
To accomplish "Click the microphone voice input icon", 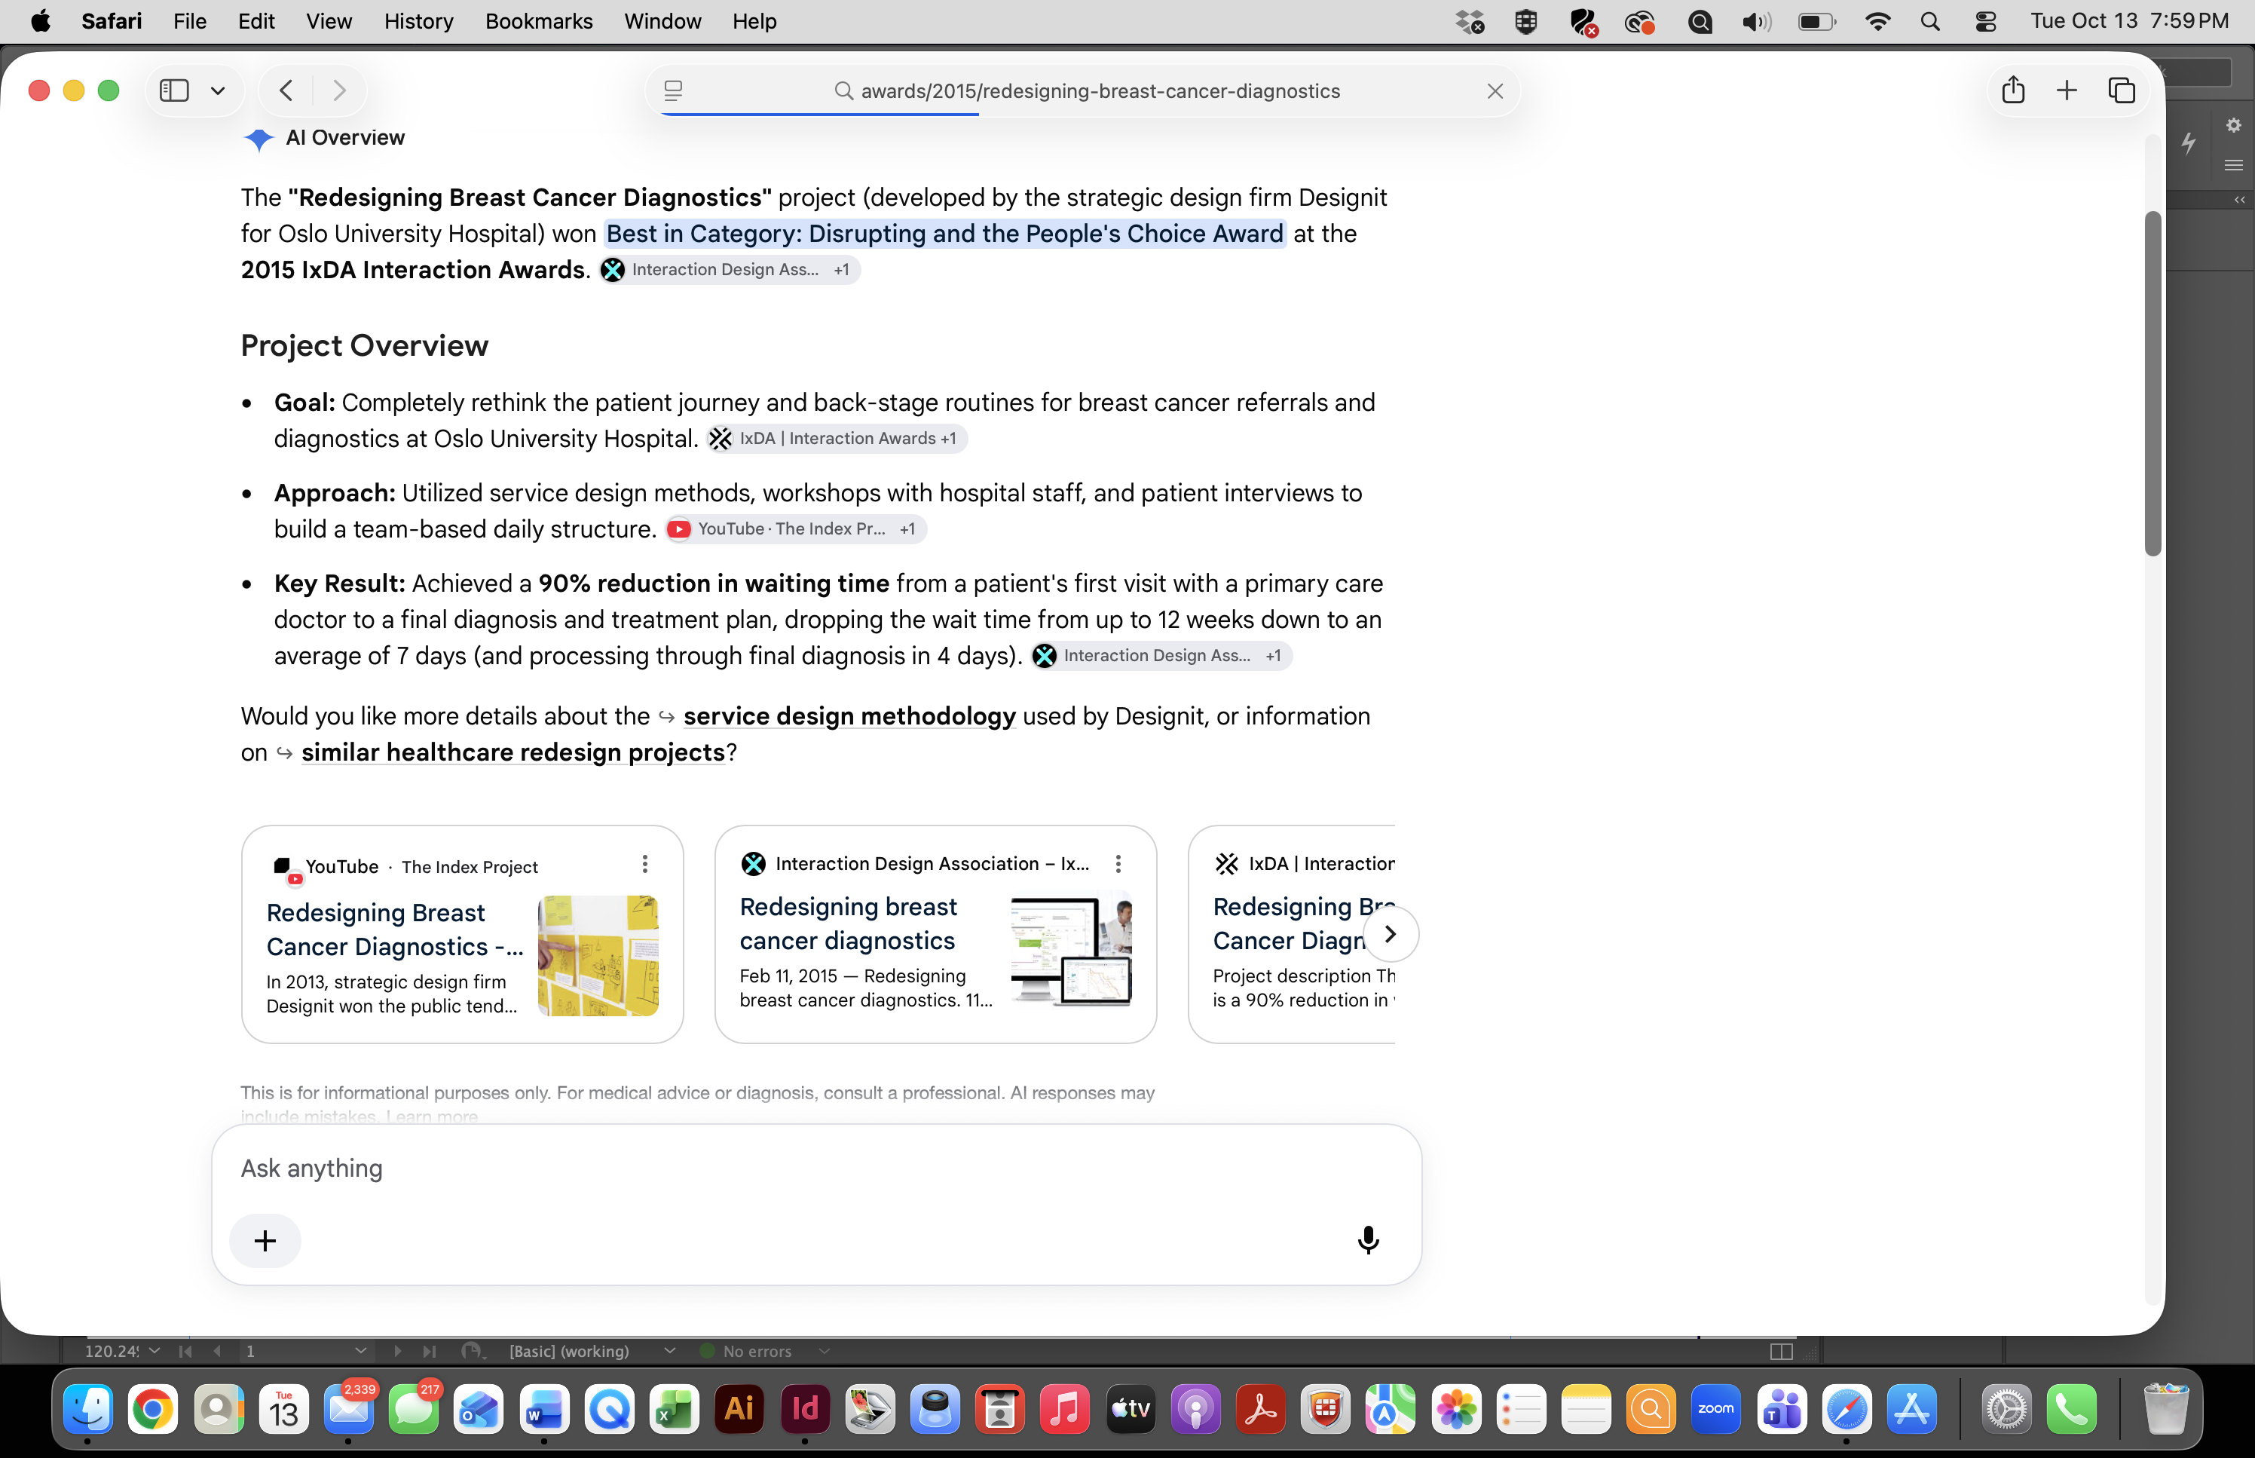I will pos(1367,1240).
